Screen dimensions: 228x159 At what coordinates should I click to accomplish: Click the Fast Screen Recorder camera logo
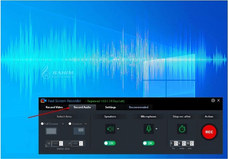pos(43,101)
